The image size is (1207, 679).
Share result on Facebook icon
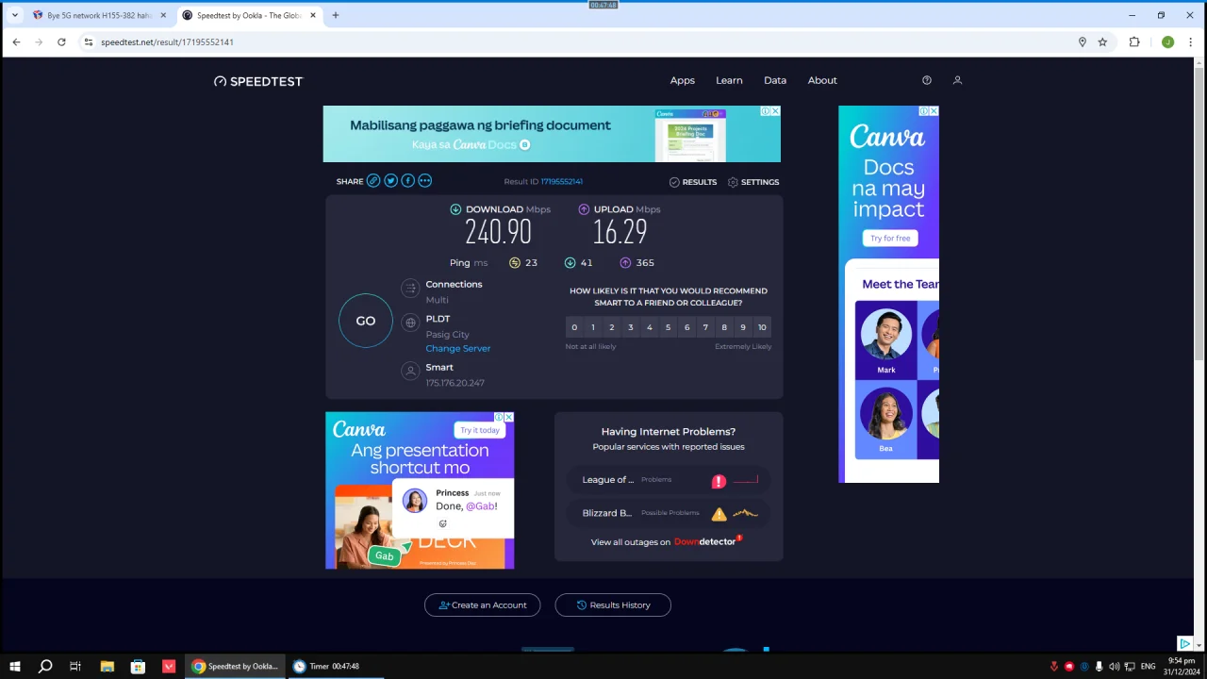click(407, 181)
